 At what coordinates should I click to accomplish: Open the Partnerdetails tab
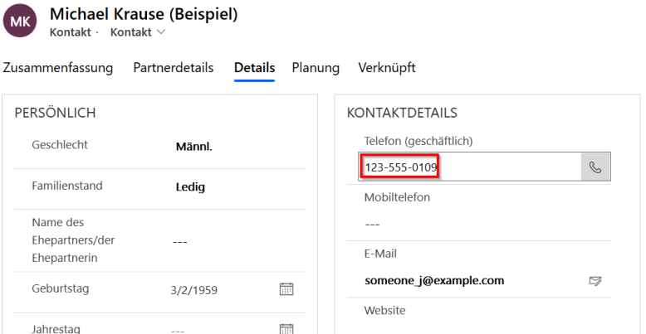pyautogui.click(x=174, y=68)
